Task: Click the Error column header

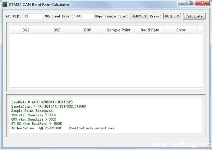Action: 181,30
